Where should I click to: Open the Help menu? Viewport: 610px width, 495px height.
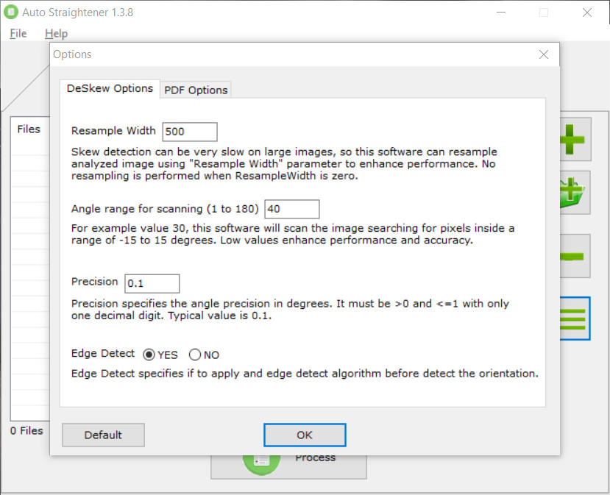56,33
